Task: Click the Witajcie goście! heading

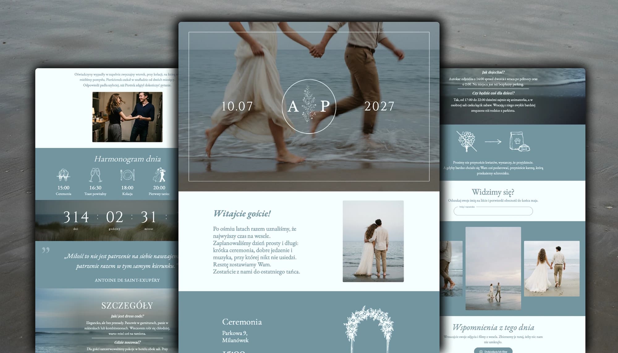Action: point(242,213)
